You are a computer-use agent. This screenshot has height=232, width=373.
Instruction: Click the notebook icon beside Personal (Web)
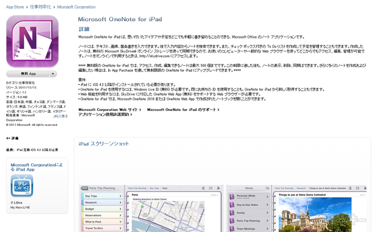232,197
